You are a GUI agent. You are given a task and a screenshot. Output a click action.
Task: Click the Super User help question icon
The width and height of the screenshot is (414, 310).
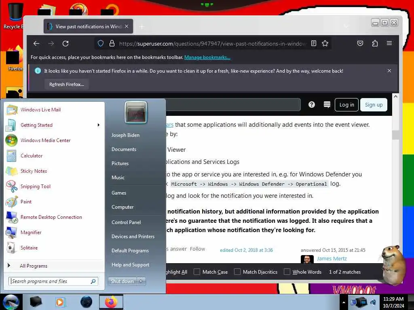coord(312,105)
